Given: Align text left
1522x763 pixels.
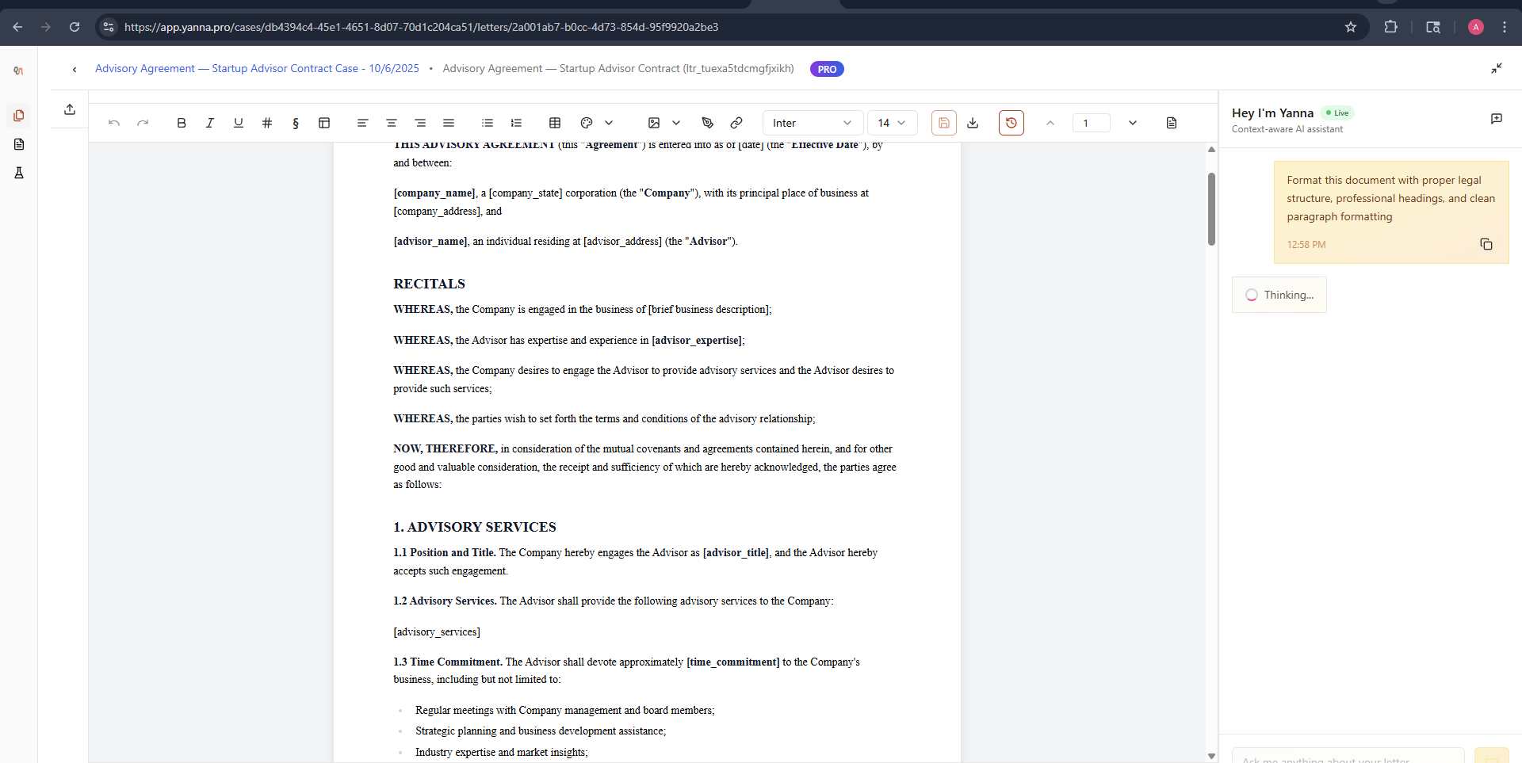Looking at the screenshot, I should coord(362,123).
